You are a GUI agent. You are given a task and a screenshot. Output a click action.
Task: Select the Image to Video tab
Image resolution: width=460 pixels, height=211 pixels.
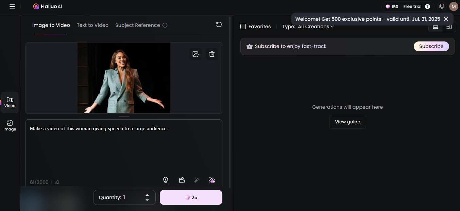51,25
